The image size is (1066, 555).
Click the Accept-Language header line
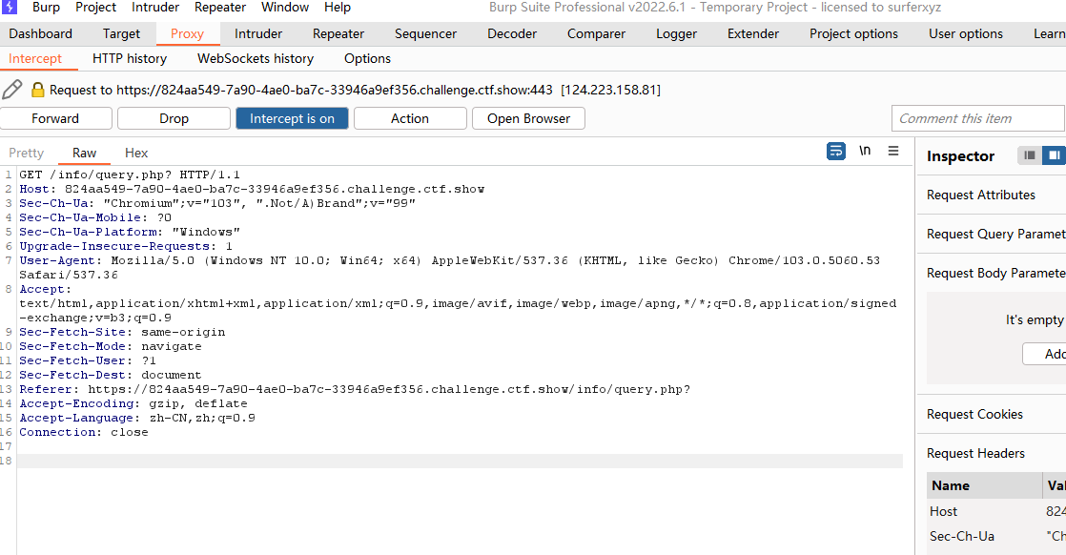click(137, 418)
